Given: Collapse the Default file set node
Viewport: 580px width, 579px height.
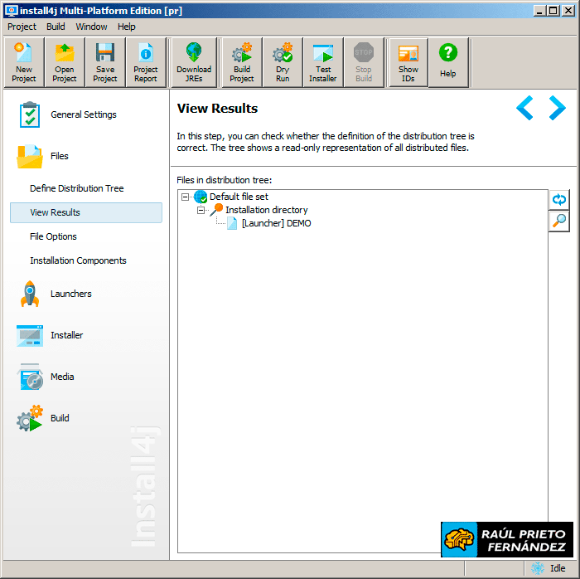Looking at the screenshot, I should tap(185, 197).
